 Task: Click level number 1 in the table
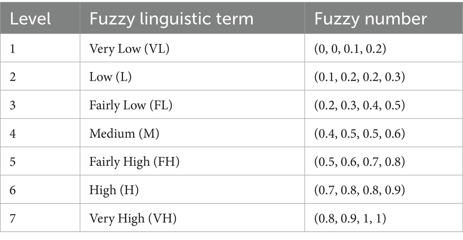[12, 48]
